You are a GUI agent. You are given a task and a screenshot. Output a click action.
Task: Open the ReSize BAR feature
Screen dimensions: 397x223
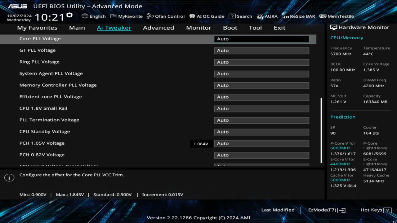coord(298,16)
